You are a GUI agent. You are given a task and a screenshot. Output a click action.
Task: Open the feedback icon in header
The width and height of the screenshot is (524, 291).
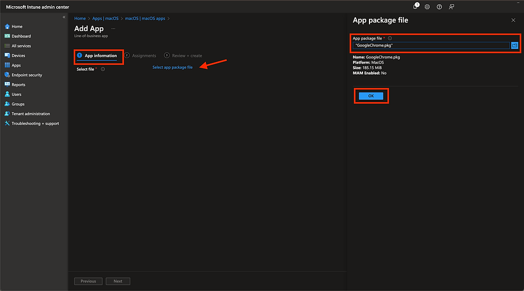pos(451,6)
